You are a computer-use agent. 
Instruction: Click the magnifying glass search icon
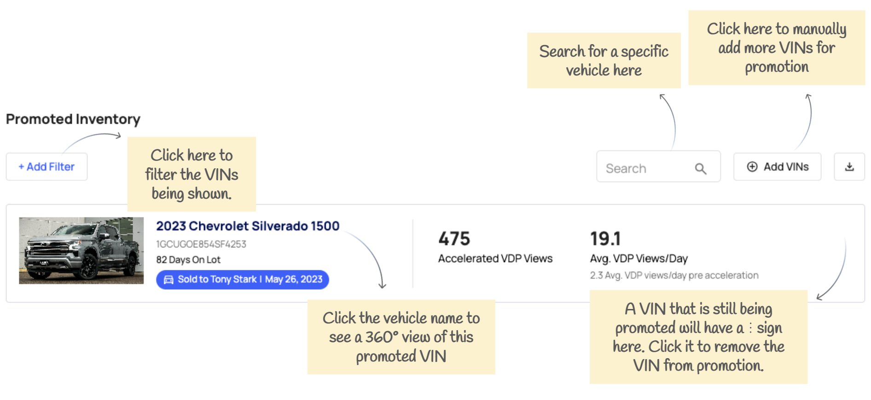pyautogui.click(x=700, y=169)
